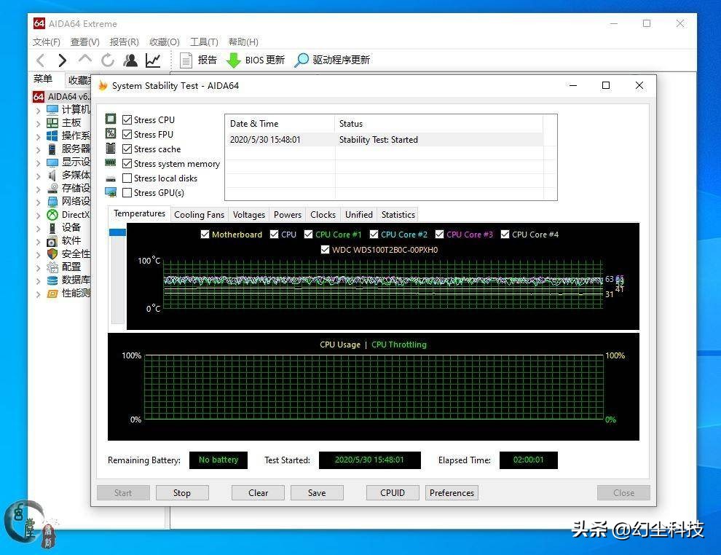Hide CPU Core #3 temperature graph line
Image resolution: width=721 pixels, height=555 pixels.
pos(439,235)
